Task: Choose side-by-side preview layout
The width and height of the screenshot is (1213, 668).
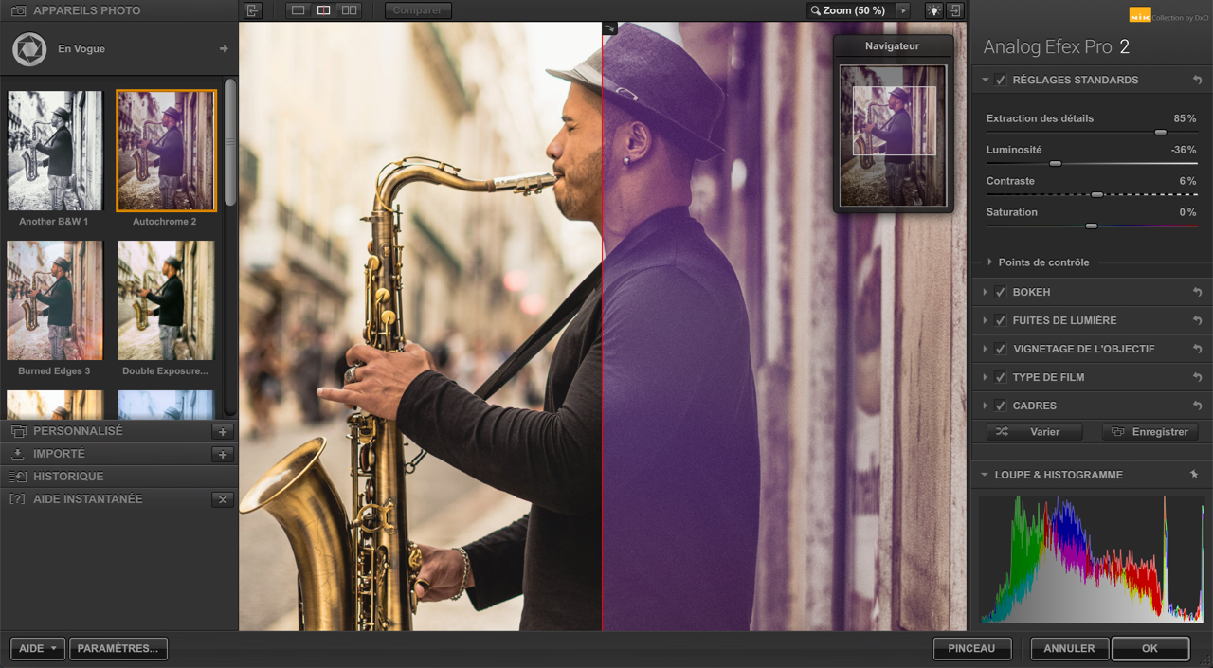Action: 349,10
